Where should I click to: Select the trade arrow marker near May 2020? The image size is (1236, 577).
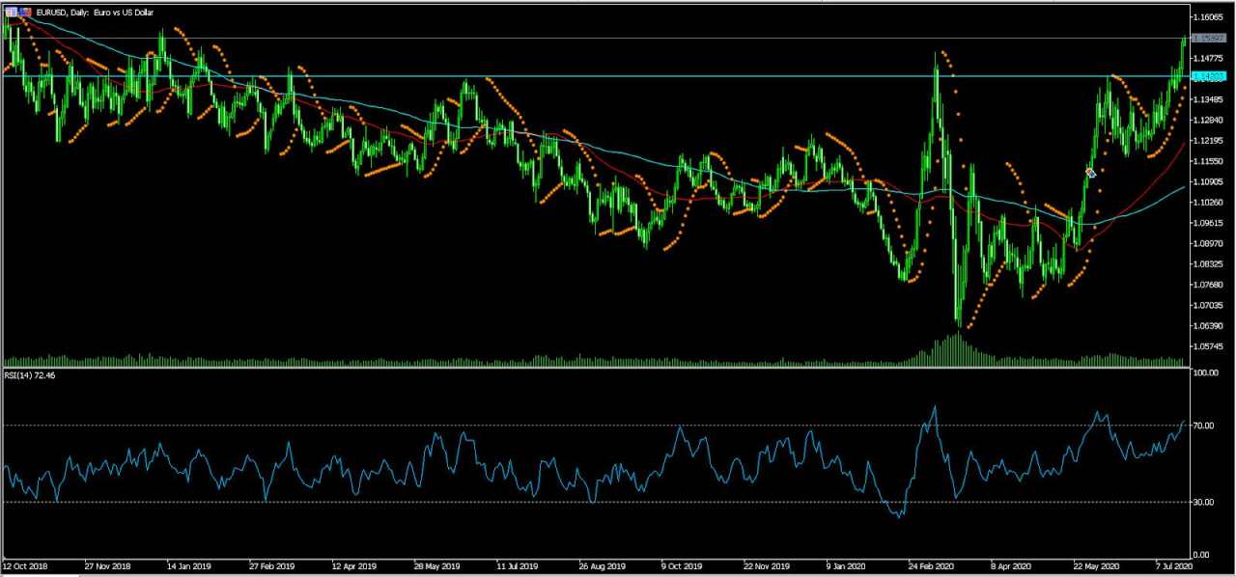(1090, 173)
